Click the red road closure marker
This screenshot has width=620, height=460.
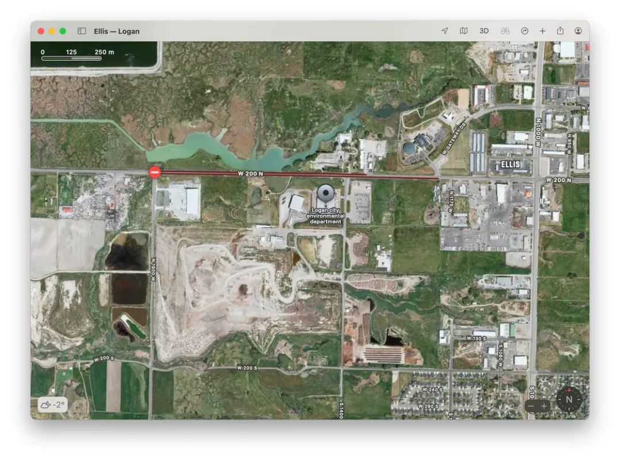154,172
